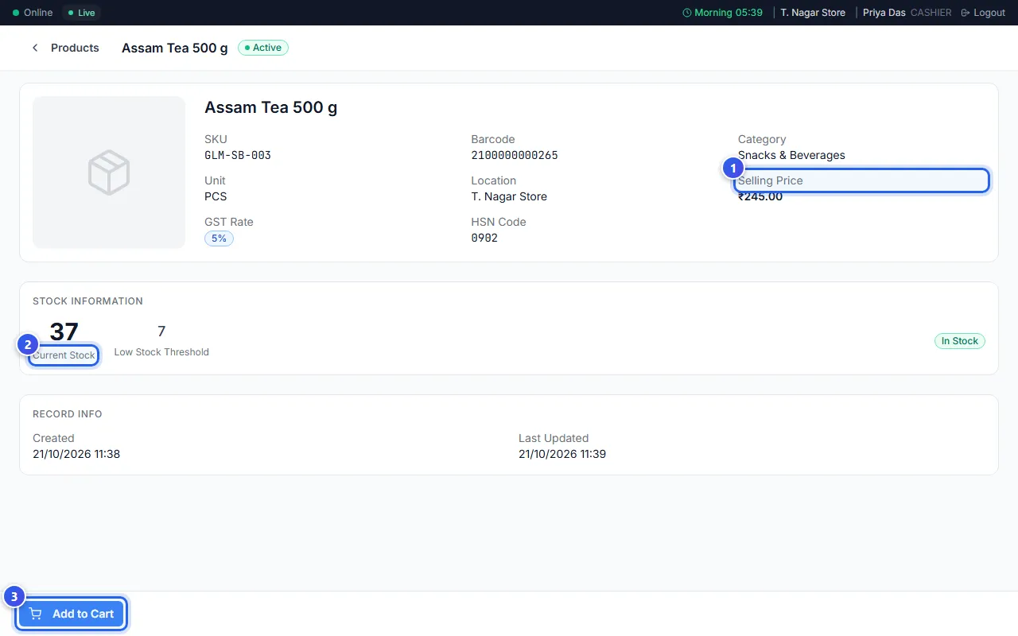
Task: Click the Created date 21/10/2026 11:38
Action: coord(76,454)
